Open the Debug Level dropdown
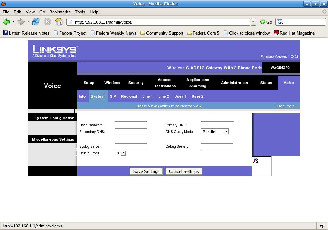Image resolution: width=328 pixels, height=230 pixels. tap(123, 153)
